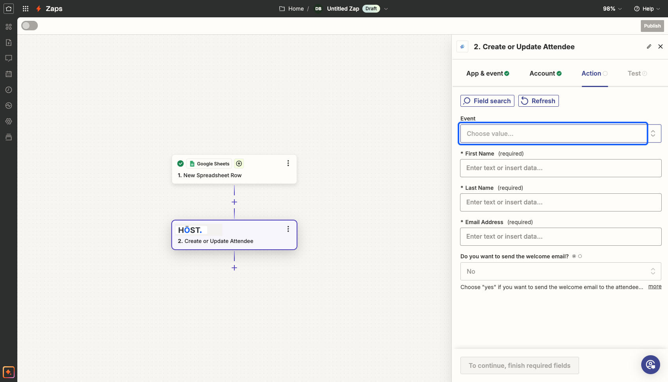Click the Refresh fields button
Image resolution: width=668 pixels, height=382 pixels.
(x=538, y=101)
